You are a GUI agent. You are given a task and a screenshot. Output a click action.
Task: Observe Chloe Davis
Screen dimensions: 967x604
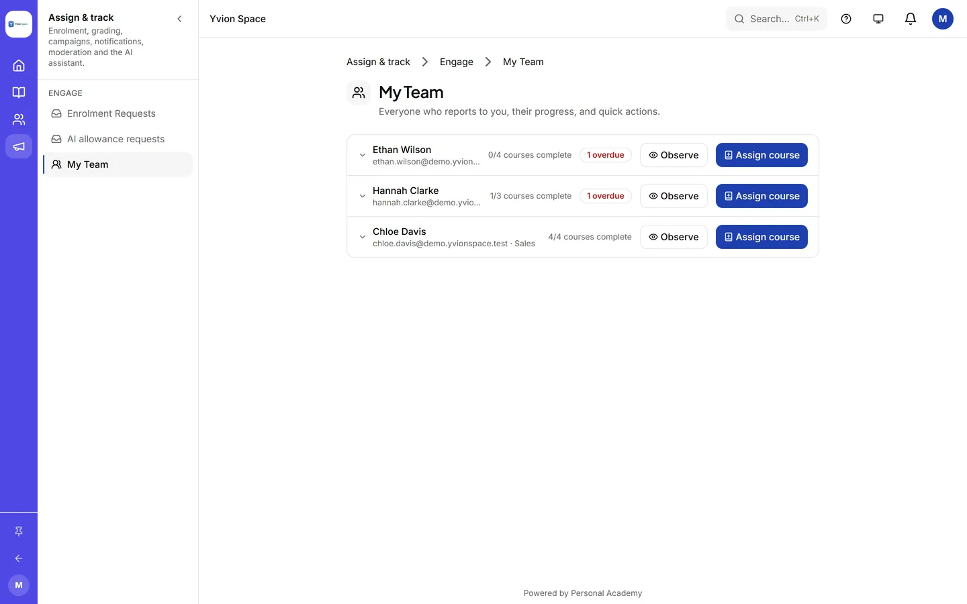674,237
